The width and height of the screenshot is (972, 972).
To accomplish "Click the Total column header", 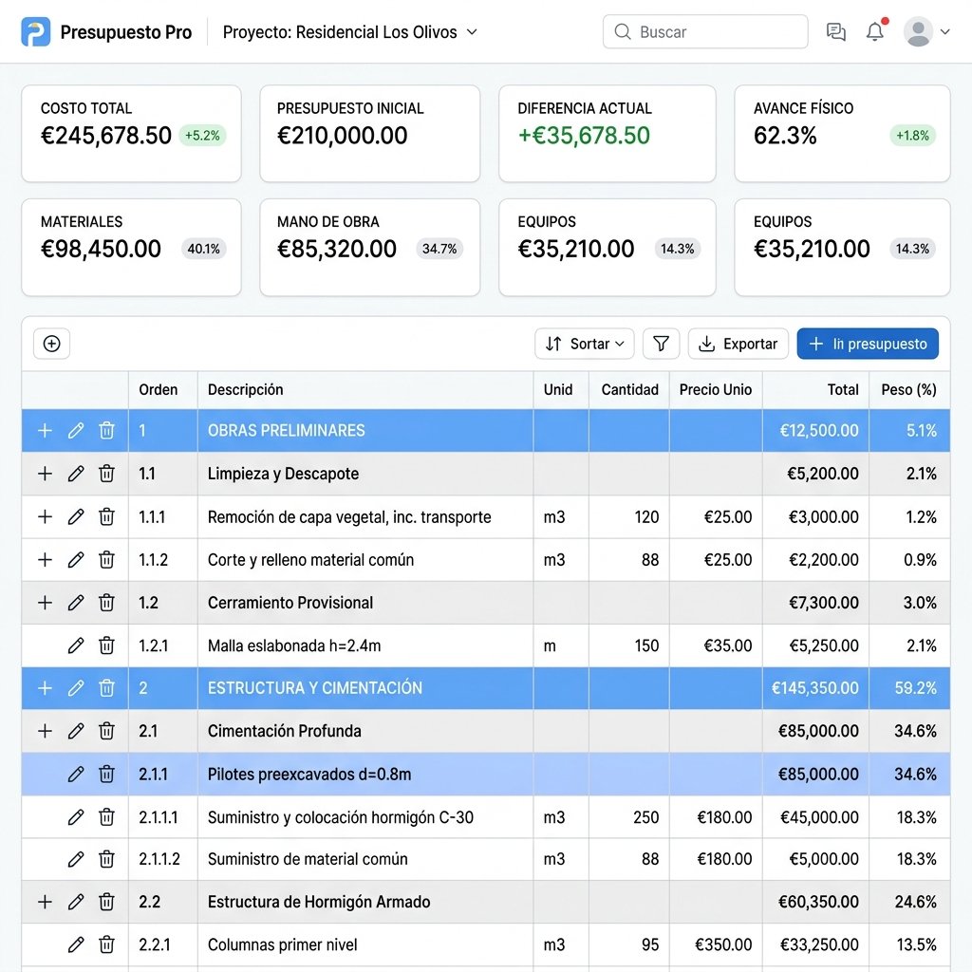I will tap(843, 389).
